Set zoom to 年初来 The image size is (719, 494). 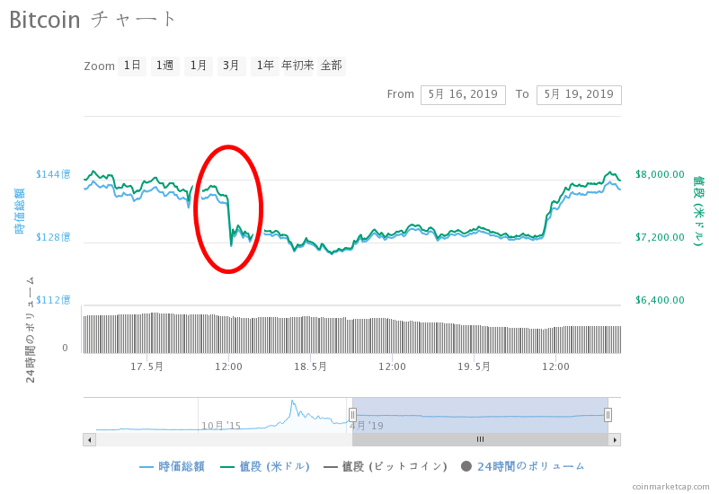coord(298,66)
